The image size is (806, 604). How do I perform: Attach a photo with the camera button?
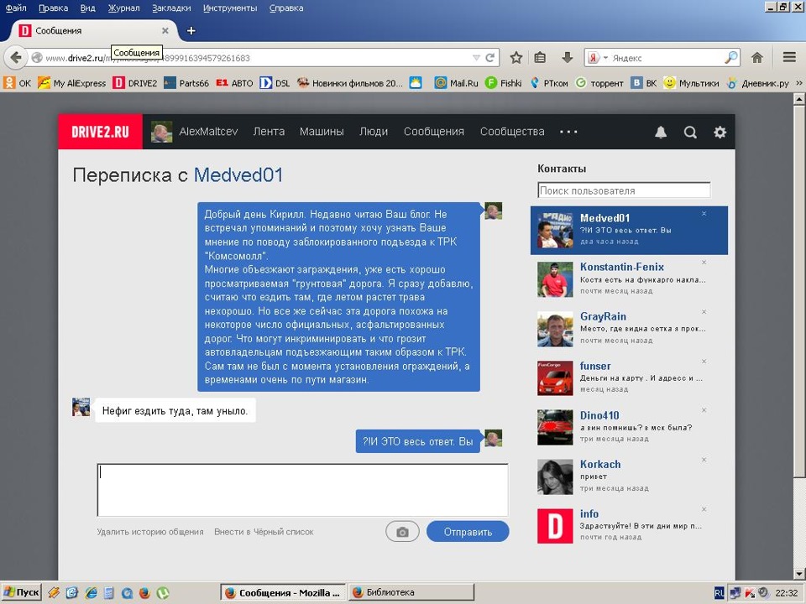tap(402, 532)
